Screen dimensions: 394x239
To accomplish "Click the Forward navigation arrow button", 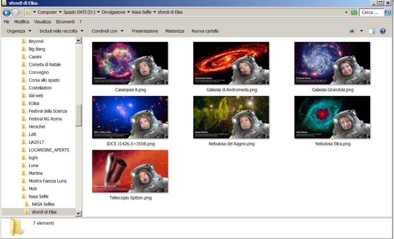I will pos(15,12).
